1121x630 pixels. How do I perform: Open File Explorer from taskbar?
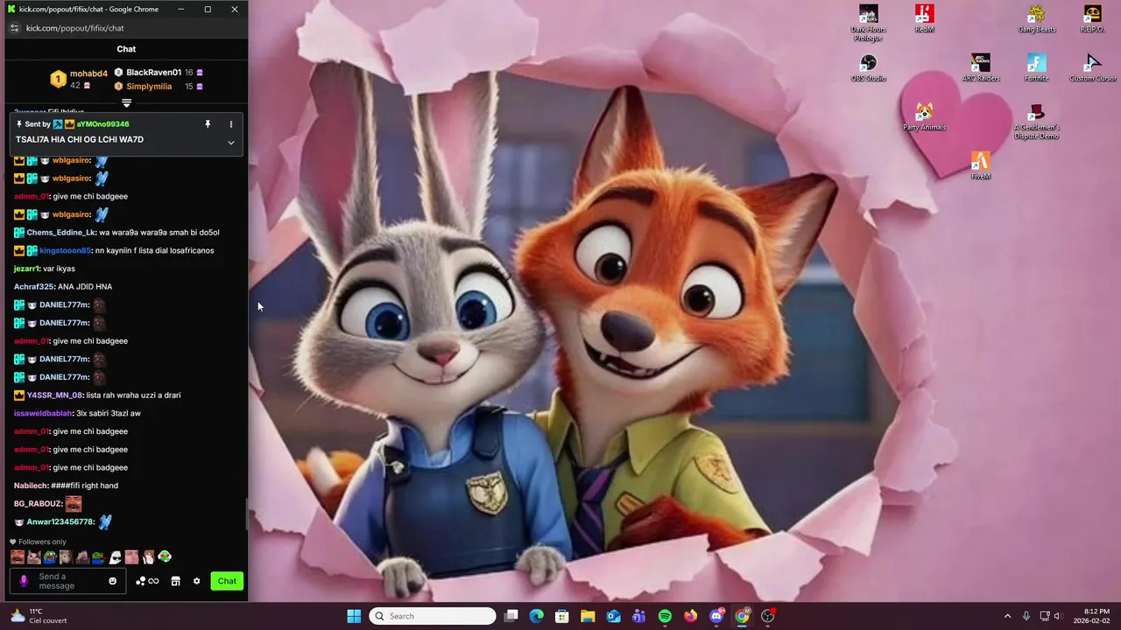point(588,616)
